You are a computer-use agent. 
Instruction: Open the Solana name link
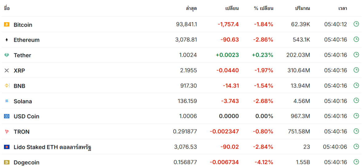[23, 101]
